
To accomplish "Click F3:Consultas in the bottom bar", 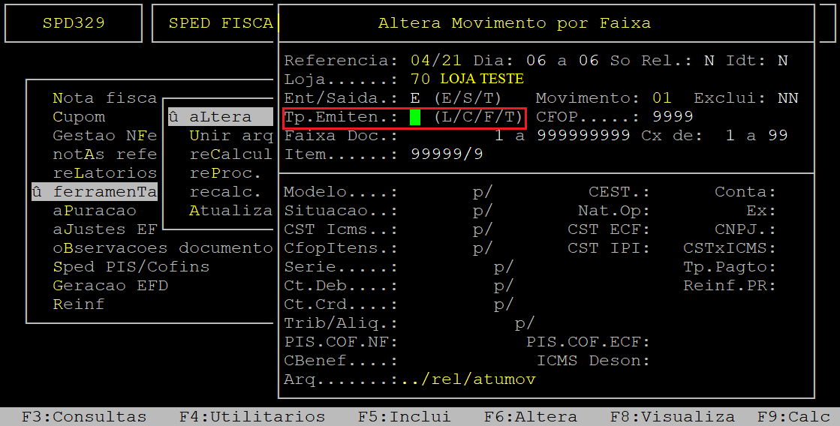I will (x=84, y=417).
